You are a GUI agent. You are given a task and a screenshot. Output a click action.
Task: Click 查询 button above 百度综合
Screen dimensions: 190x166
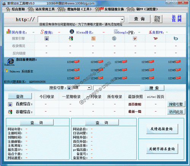pyautogui.click(x=20, y=96)
